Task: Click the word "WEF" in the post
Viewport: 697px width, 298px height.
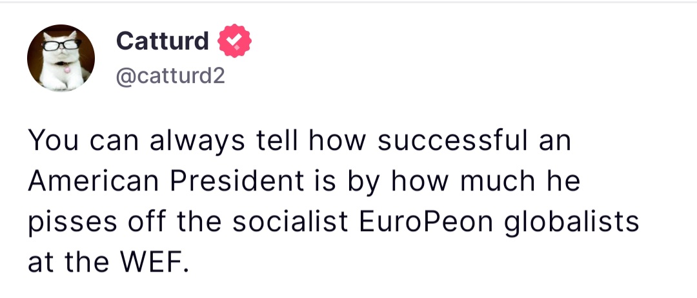Action: pyautogui.click(x=158, y=261)
